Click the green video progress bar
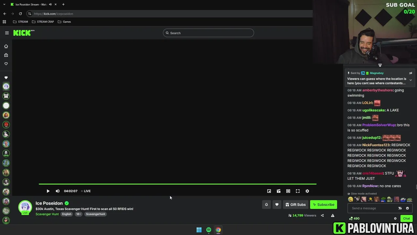 click(x=178, y=184)
